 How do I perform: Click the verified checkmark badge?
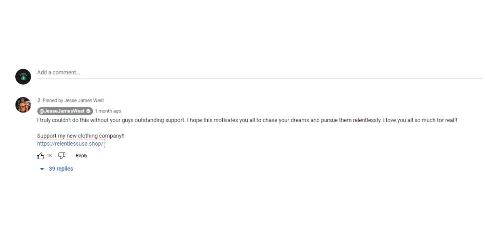pyautogui.click(x=89, y=111)
